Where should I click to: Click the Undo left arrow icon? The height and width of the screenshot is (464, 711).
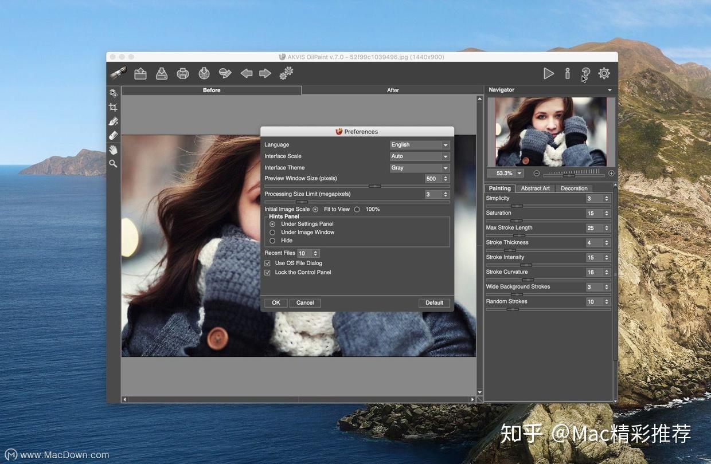click(247, 73)
